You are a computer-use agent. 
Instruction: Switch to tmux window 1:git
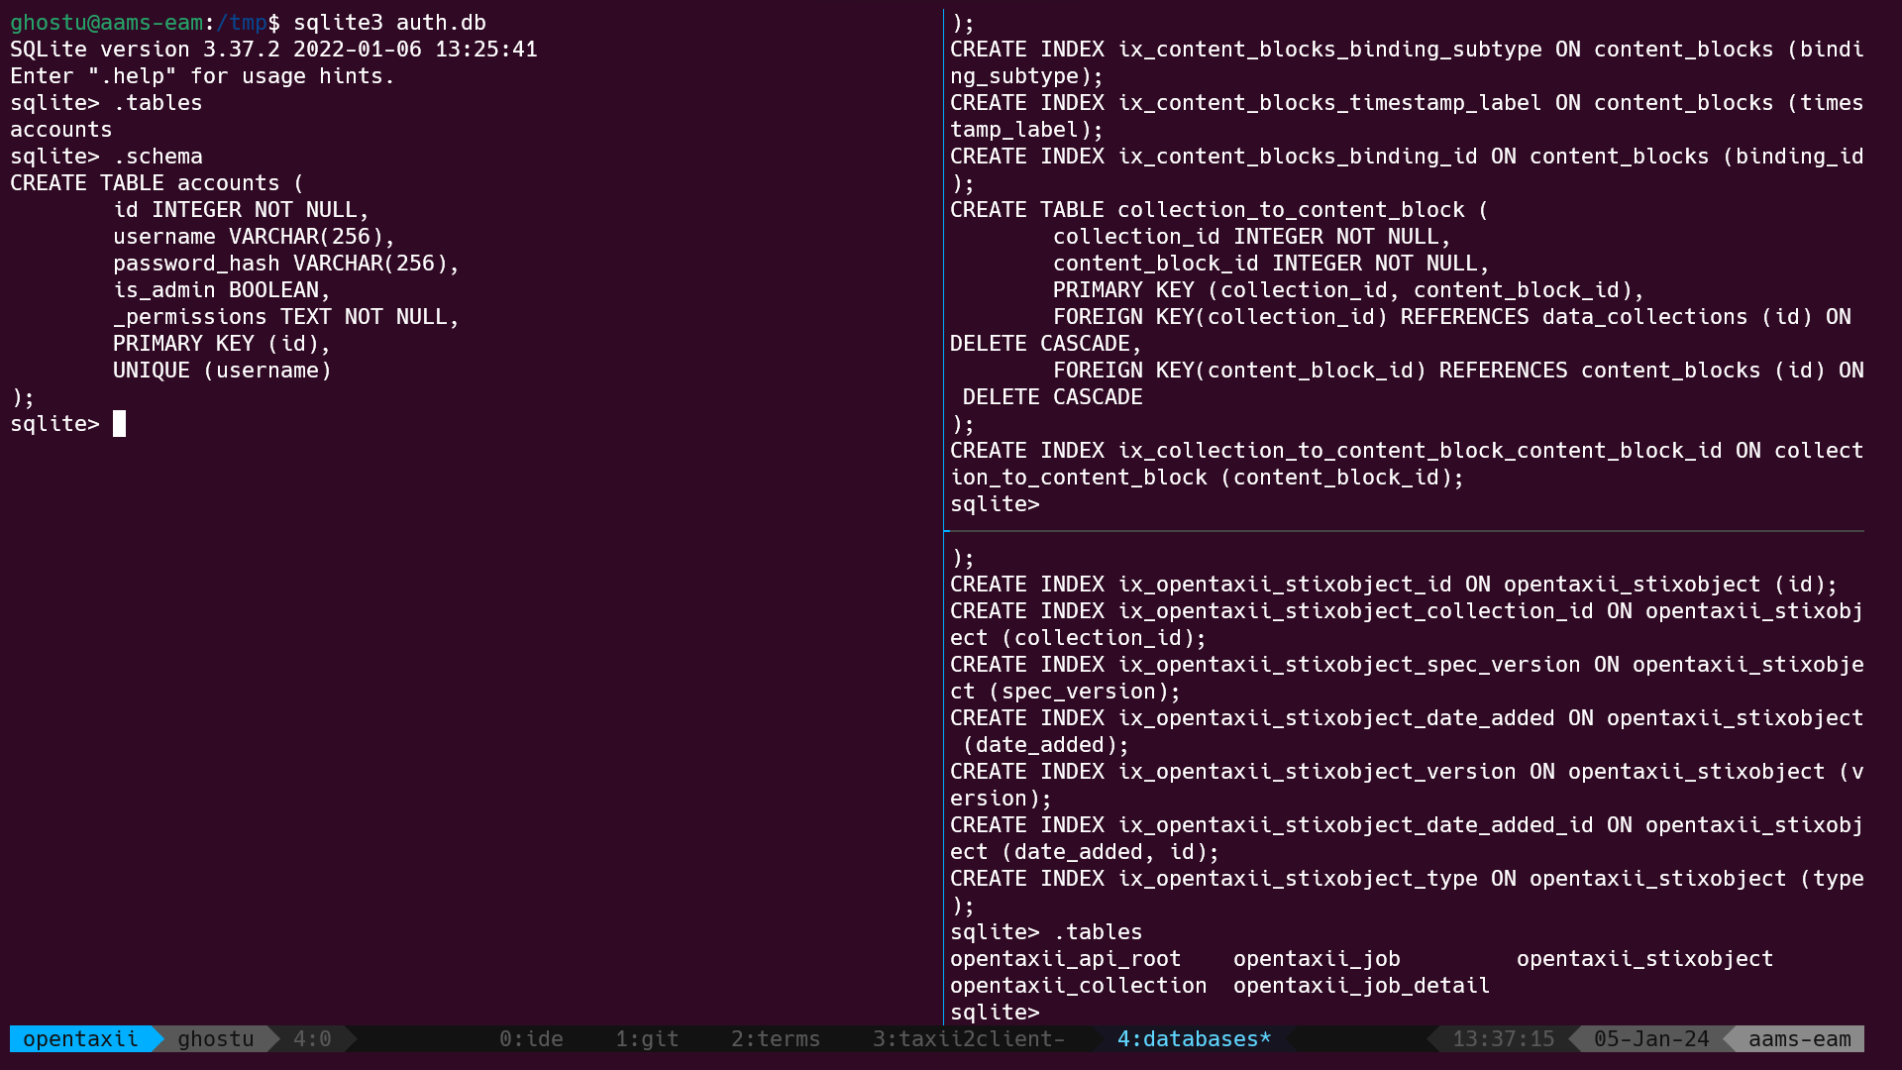[x=647, y=1038]
